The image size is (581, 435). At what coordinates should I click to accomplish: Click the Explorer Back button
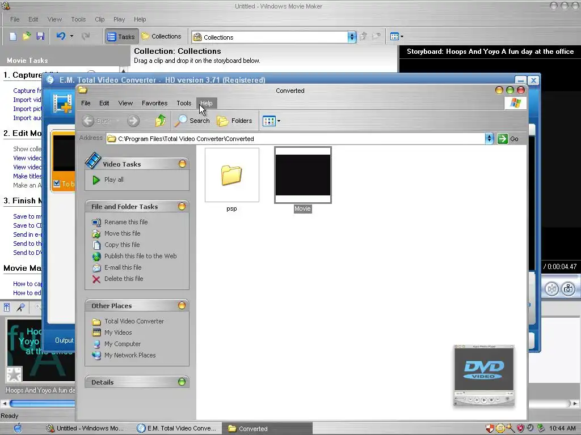96,121
